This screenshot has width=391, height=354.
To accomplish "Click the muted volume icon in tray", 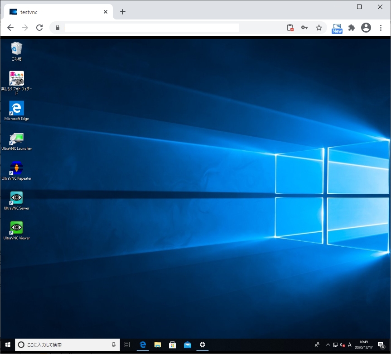I will [x=343, y=345].
